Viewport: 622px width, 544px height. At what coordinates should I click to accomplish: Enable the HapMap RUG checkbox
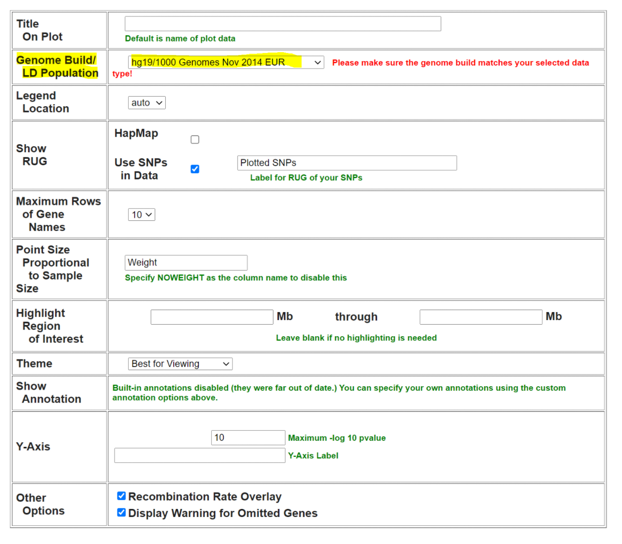pos(195,139)
